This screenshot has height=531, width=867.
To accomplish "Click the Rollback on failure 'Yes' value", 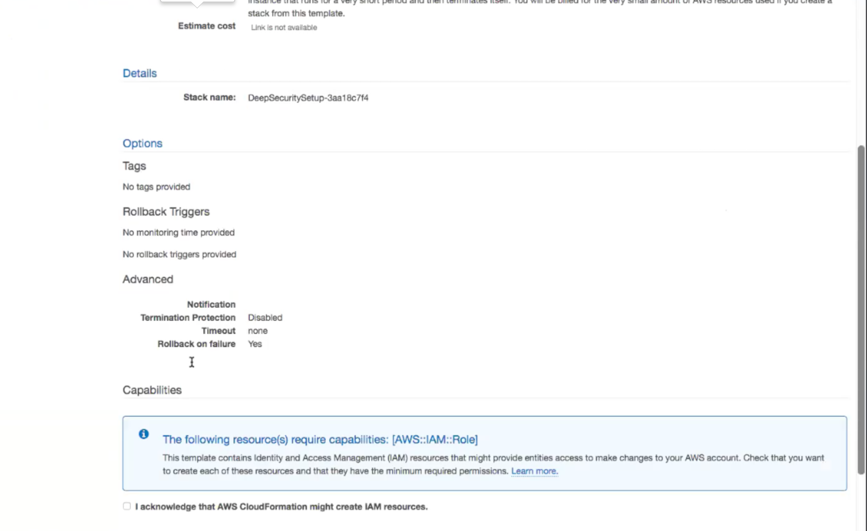I will [255, 344].
